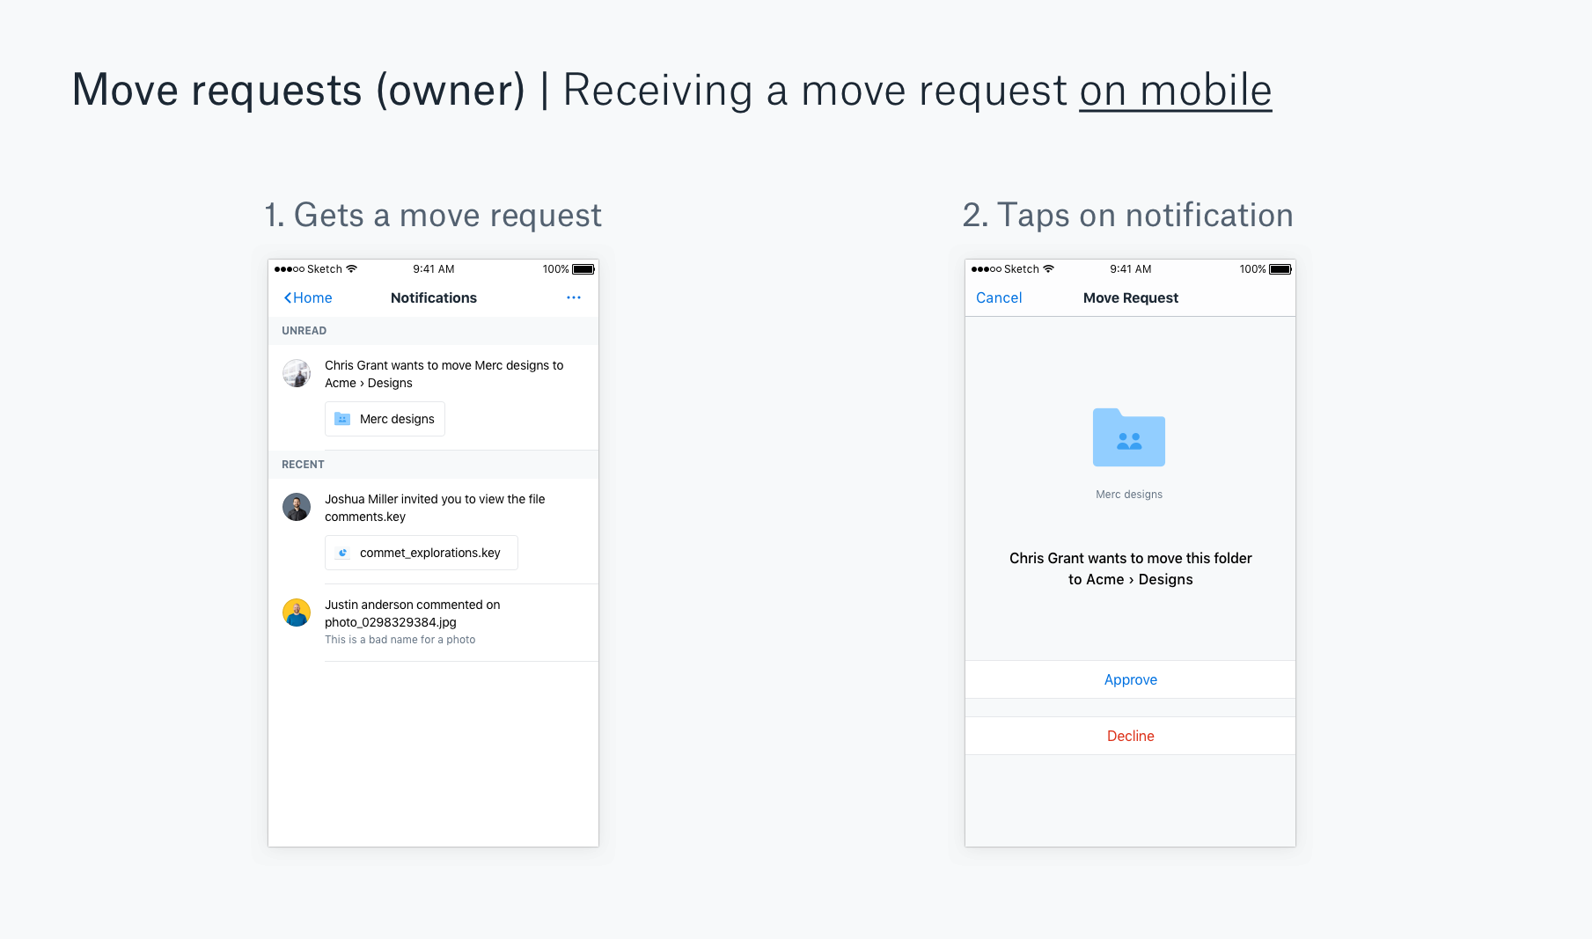
Task: Tap Joshua Miller's profile avatar
Action: tap(297, 507)
